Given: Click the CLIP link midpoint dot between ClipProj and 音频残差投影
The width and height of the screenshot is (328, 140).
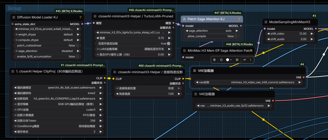Looking at the screenshot, I should (109, 78).
